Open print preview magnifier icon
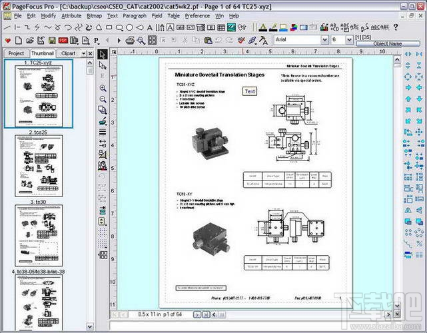Screen dimensions: 427x333 pyautogui.click(x=141, y=41)
